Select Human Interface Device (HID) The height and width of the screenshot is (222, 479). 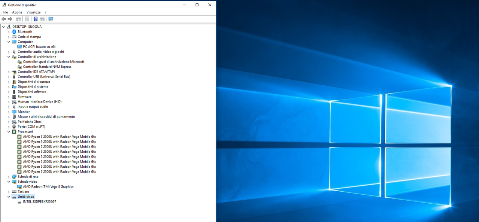40,102
